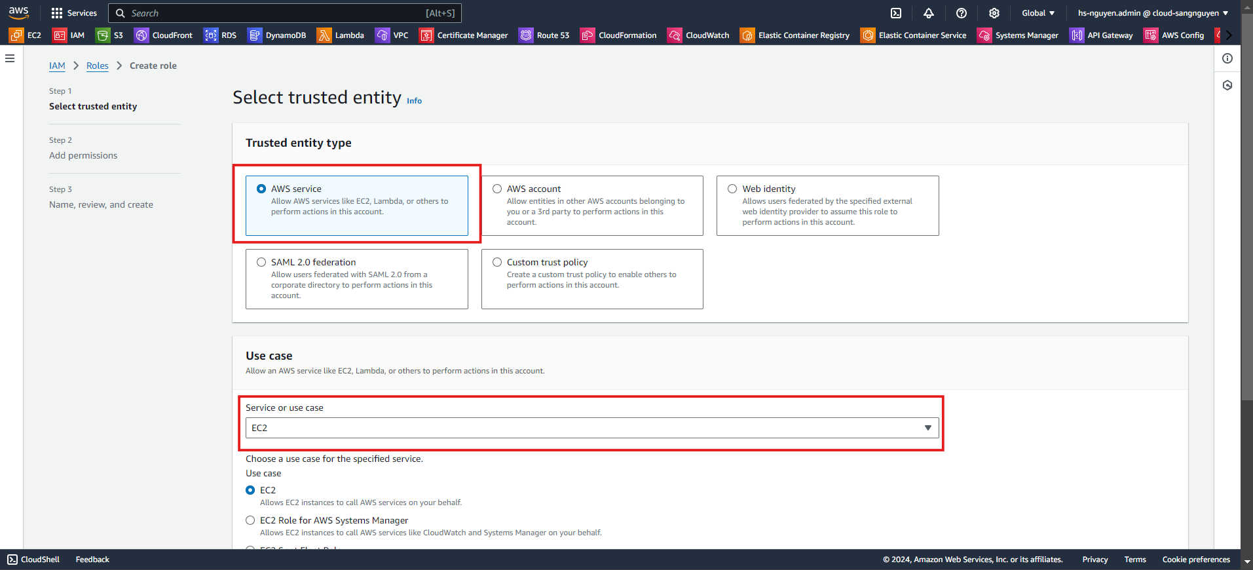Open the hs-nguyen.admin account menu

tap(1153, 13)
